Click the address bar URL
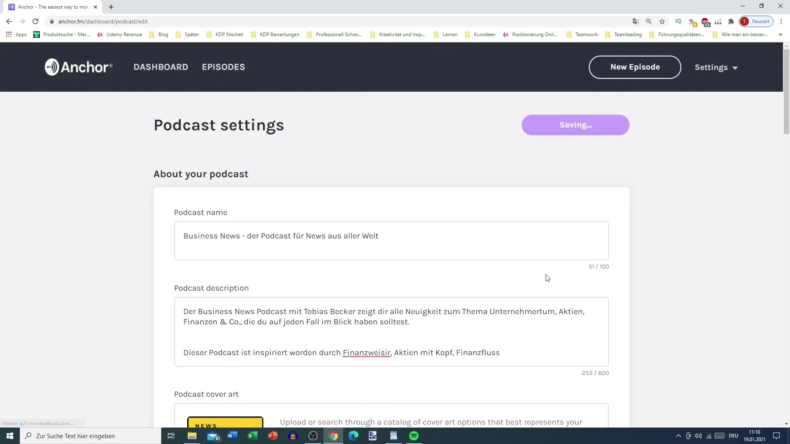 [103, 21]
